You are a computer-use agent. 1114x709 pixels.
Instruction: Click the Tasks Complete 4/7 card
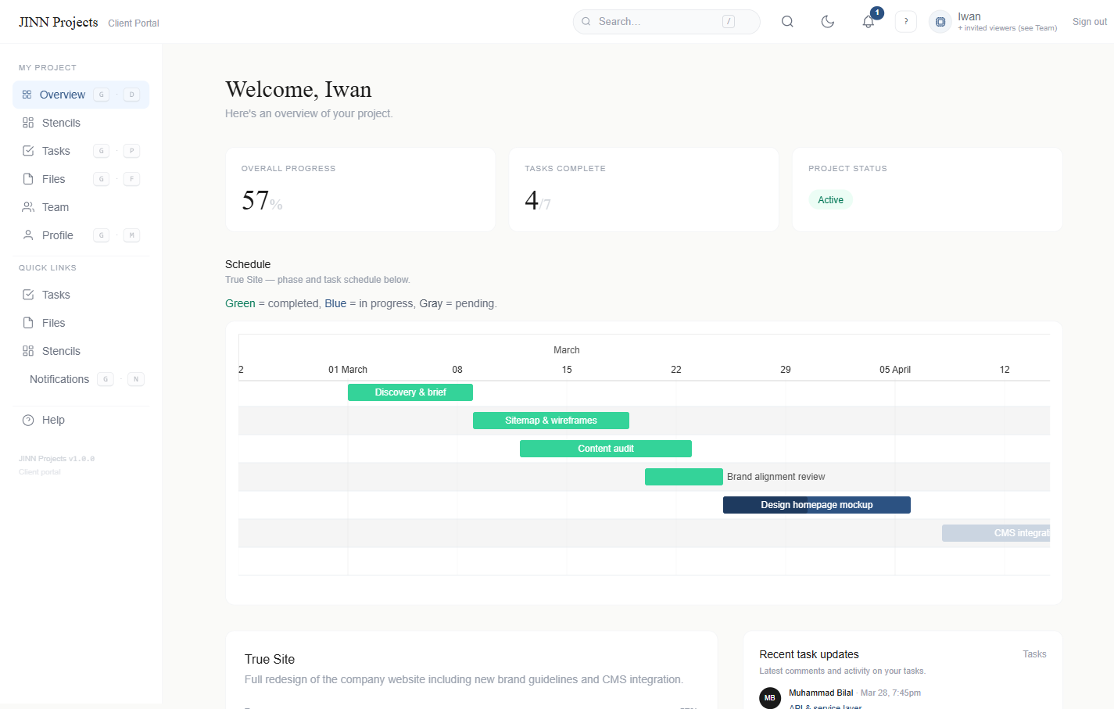644,190
